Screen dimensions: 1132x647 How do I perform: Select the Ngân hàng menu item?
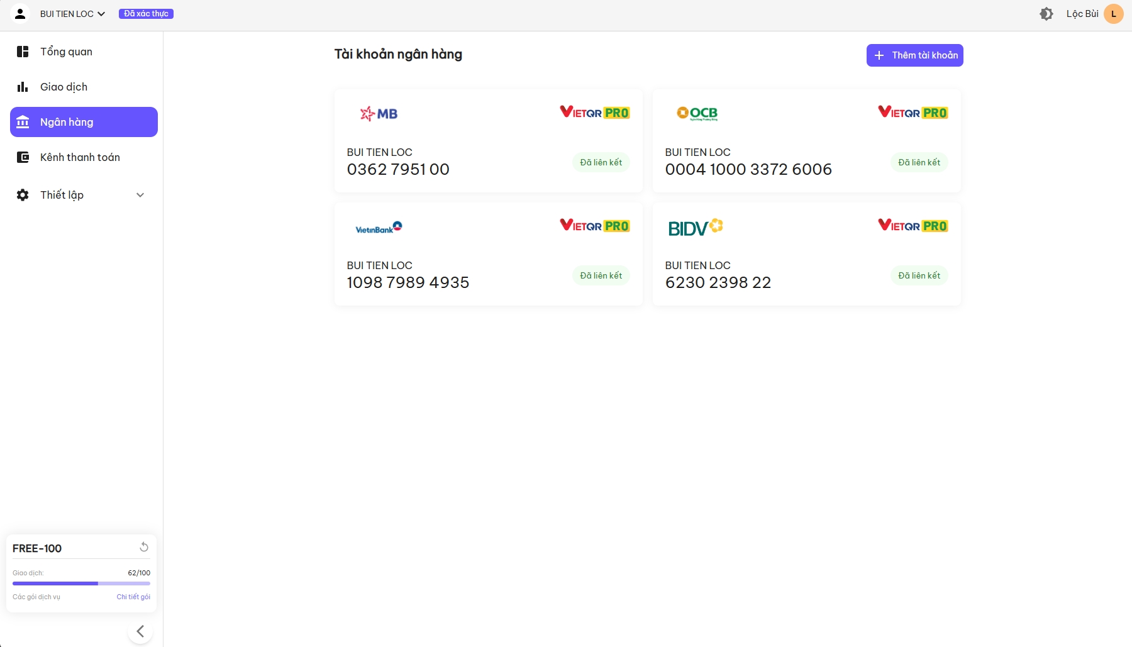[x=84, y=122]
